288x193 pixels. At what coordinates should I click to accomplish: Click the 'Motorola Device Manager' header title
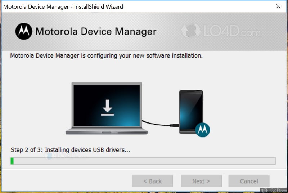pyautogui.click(x=96, y=31)
